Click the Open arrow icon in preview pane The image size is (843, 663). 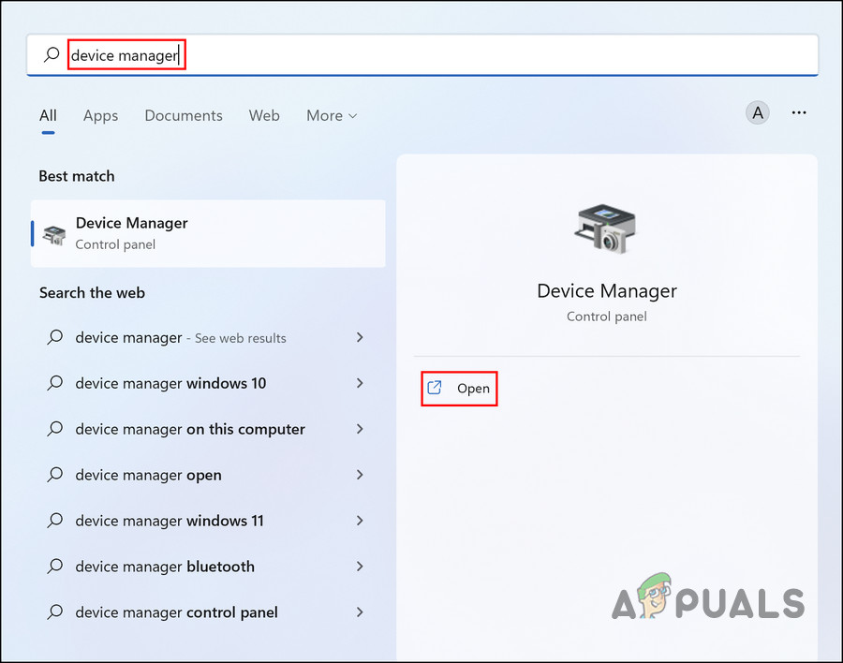pyautogui.click(x=435, y=388)
